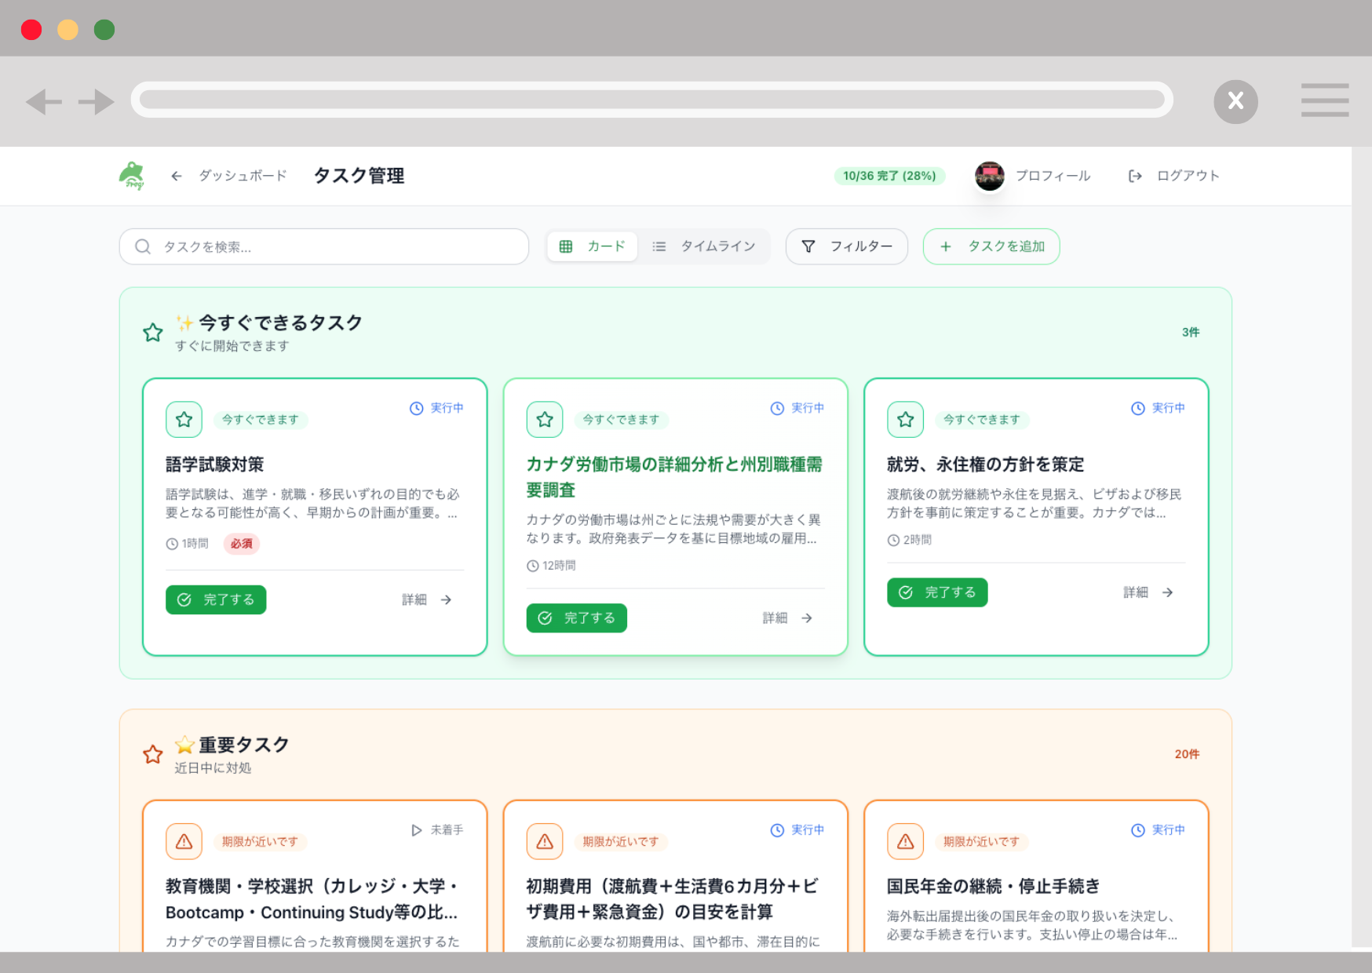1372x973 pixels.
Task: Click 実行中 status on 就労、永住権 card
Action: pyautogui.click(x=1158, y=408)
